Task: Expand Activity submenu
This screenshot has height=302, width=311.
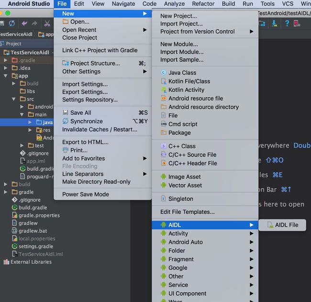Action: [x=205, y=233]
